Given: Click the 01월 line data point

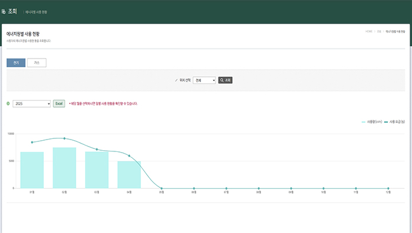Looking at the screenshot, I should click(x=32, y=142).
